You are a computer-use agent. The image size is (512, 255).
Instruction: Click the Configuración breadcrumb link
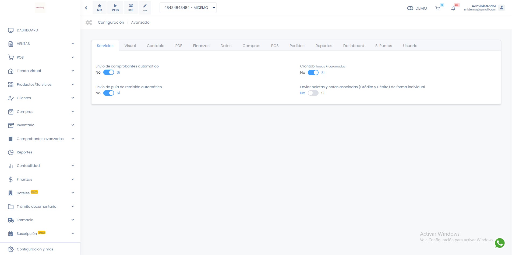tap(111, 22)
